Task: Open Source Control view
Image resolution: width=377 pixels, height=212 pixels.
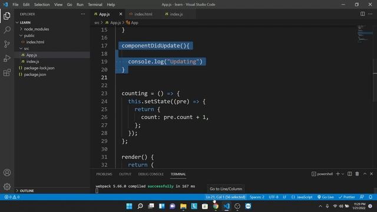Action: [7, 44]
